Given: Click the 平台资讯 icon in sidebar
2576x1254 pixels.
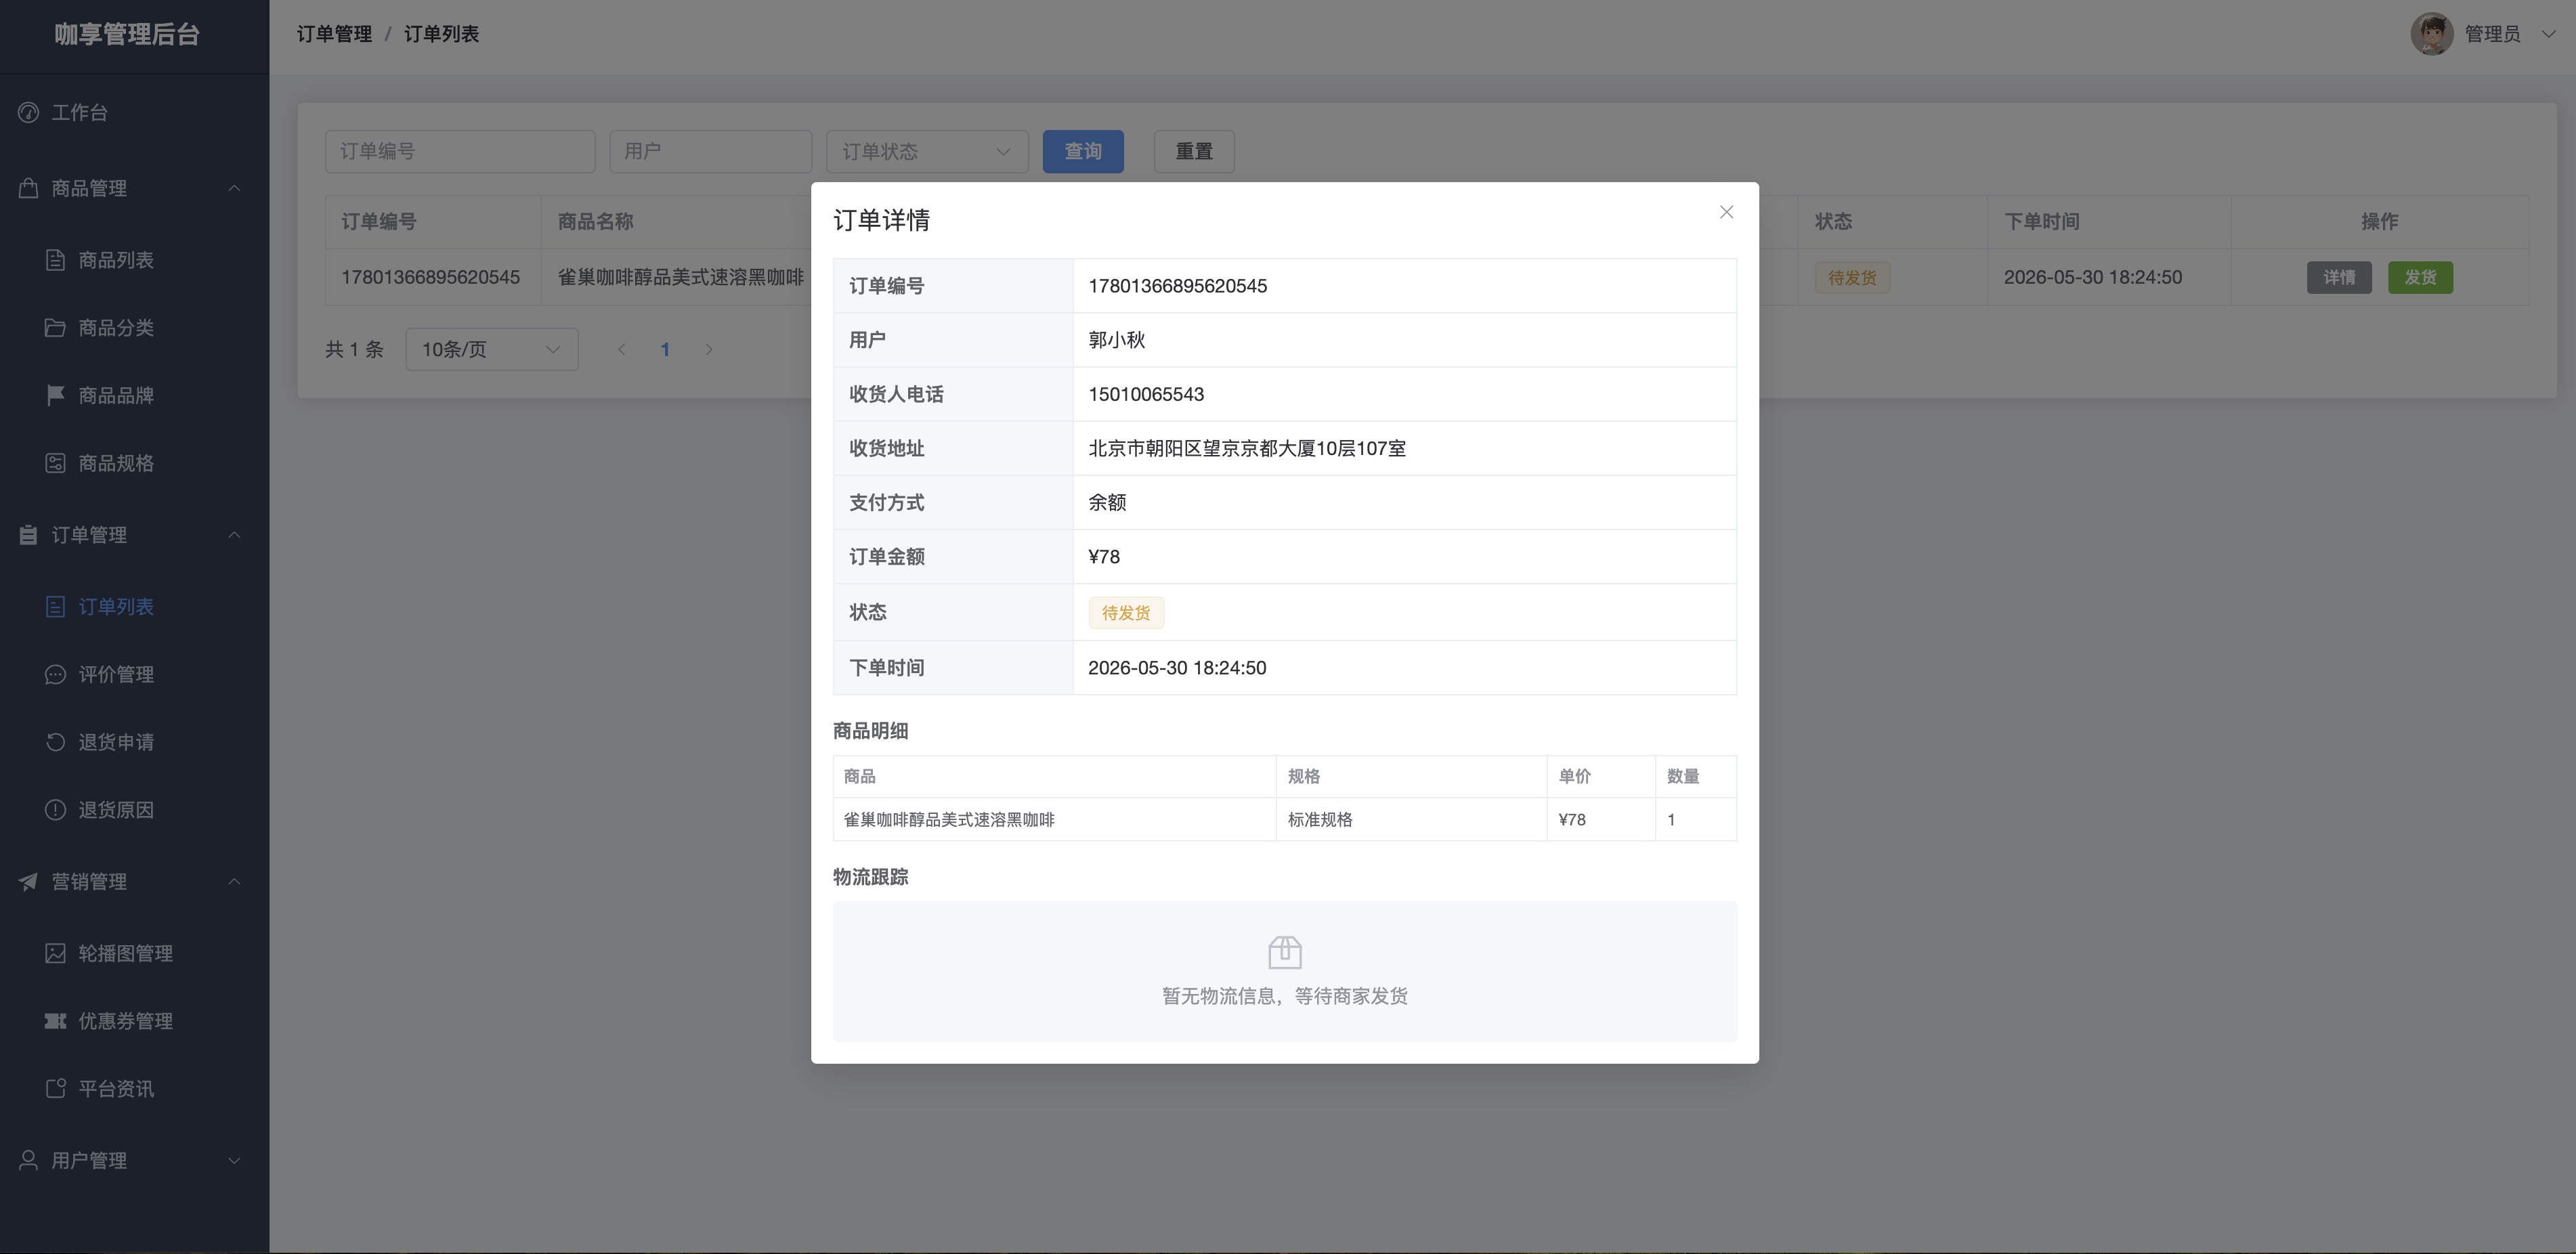Looking at the screenshot, I should [56, 1088].
